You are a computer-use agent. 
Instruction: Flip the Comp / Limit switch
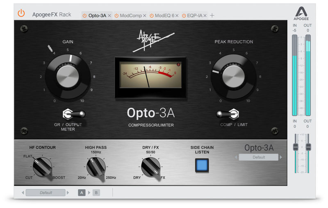[228, 114]
